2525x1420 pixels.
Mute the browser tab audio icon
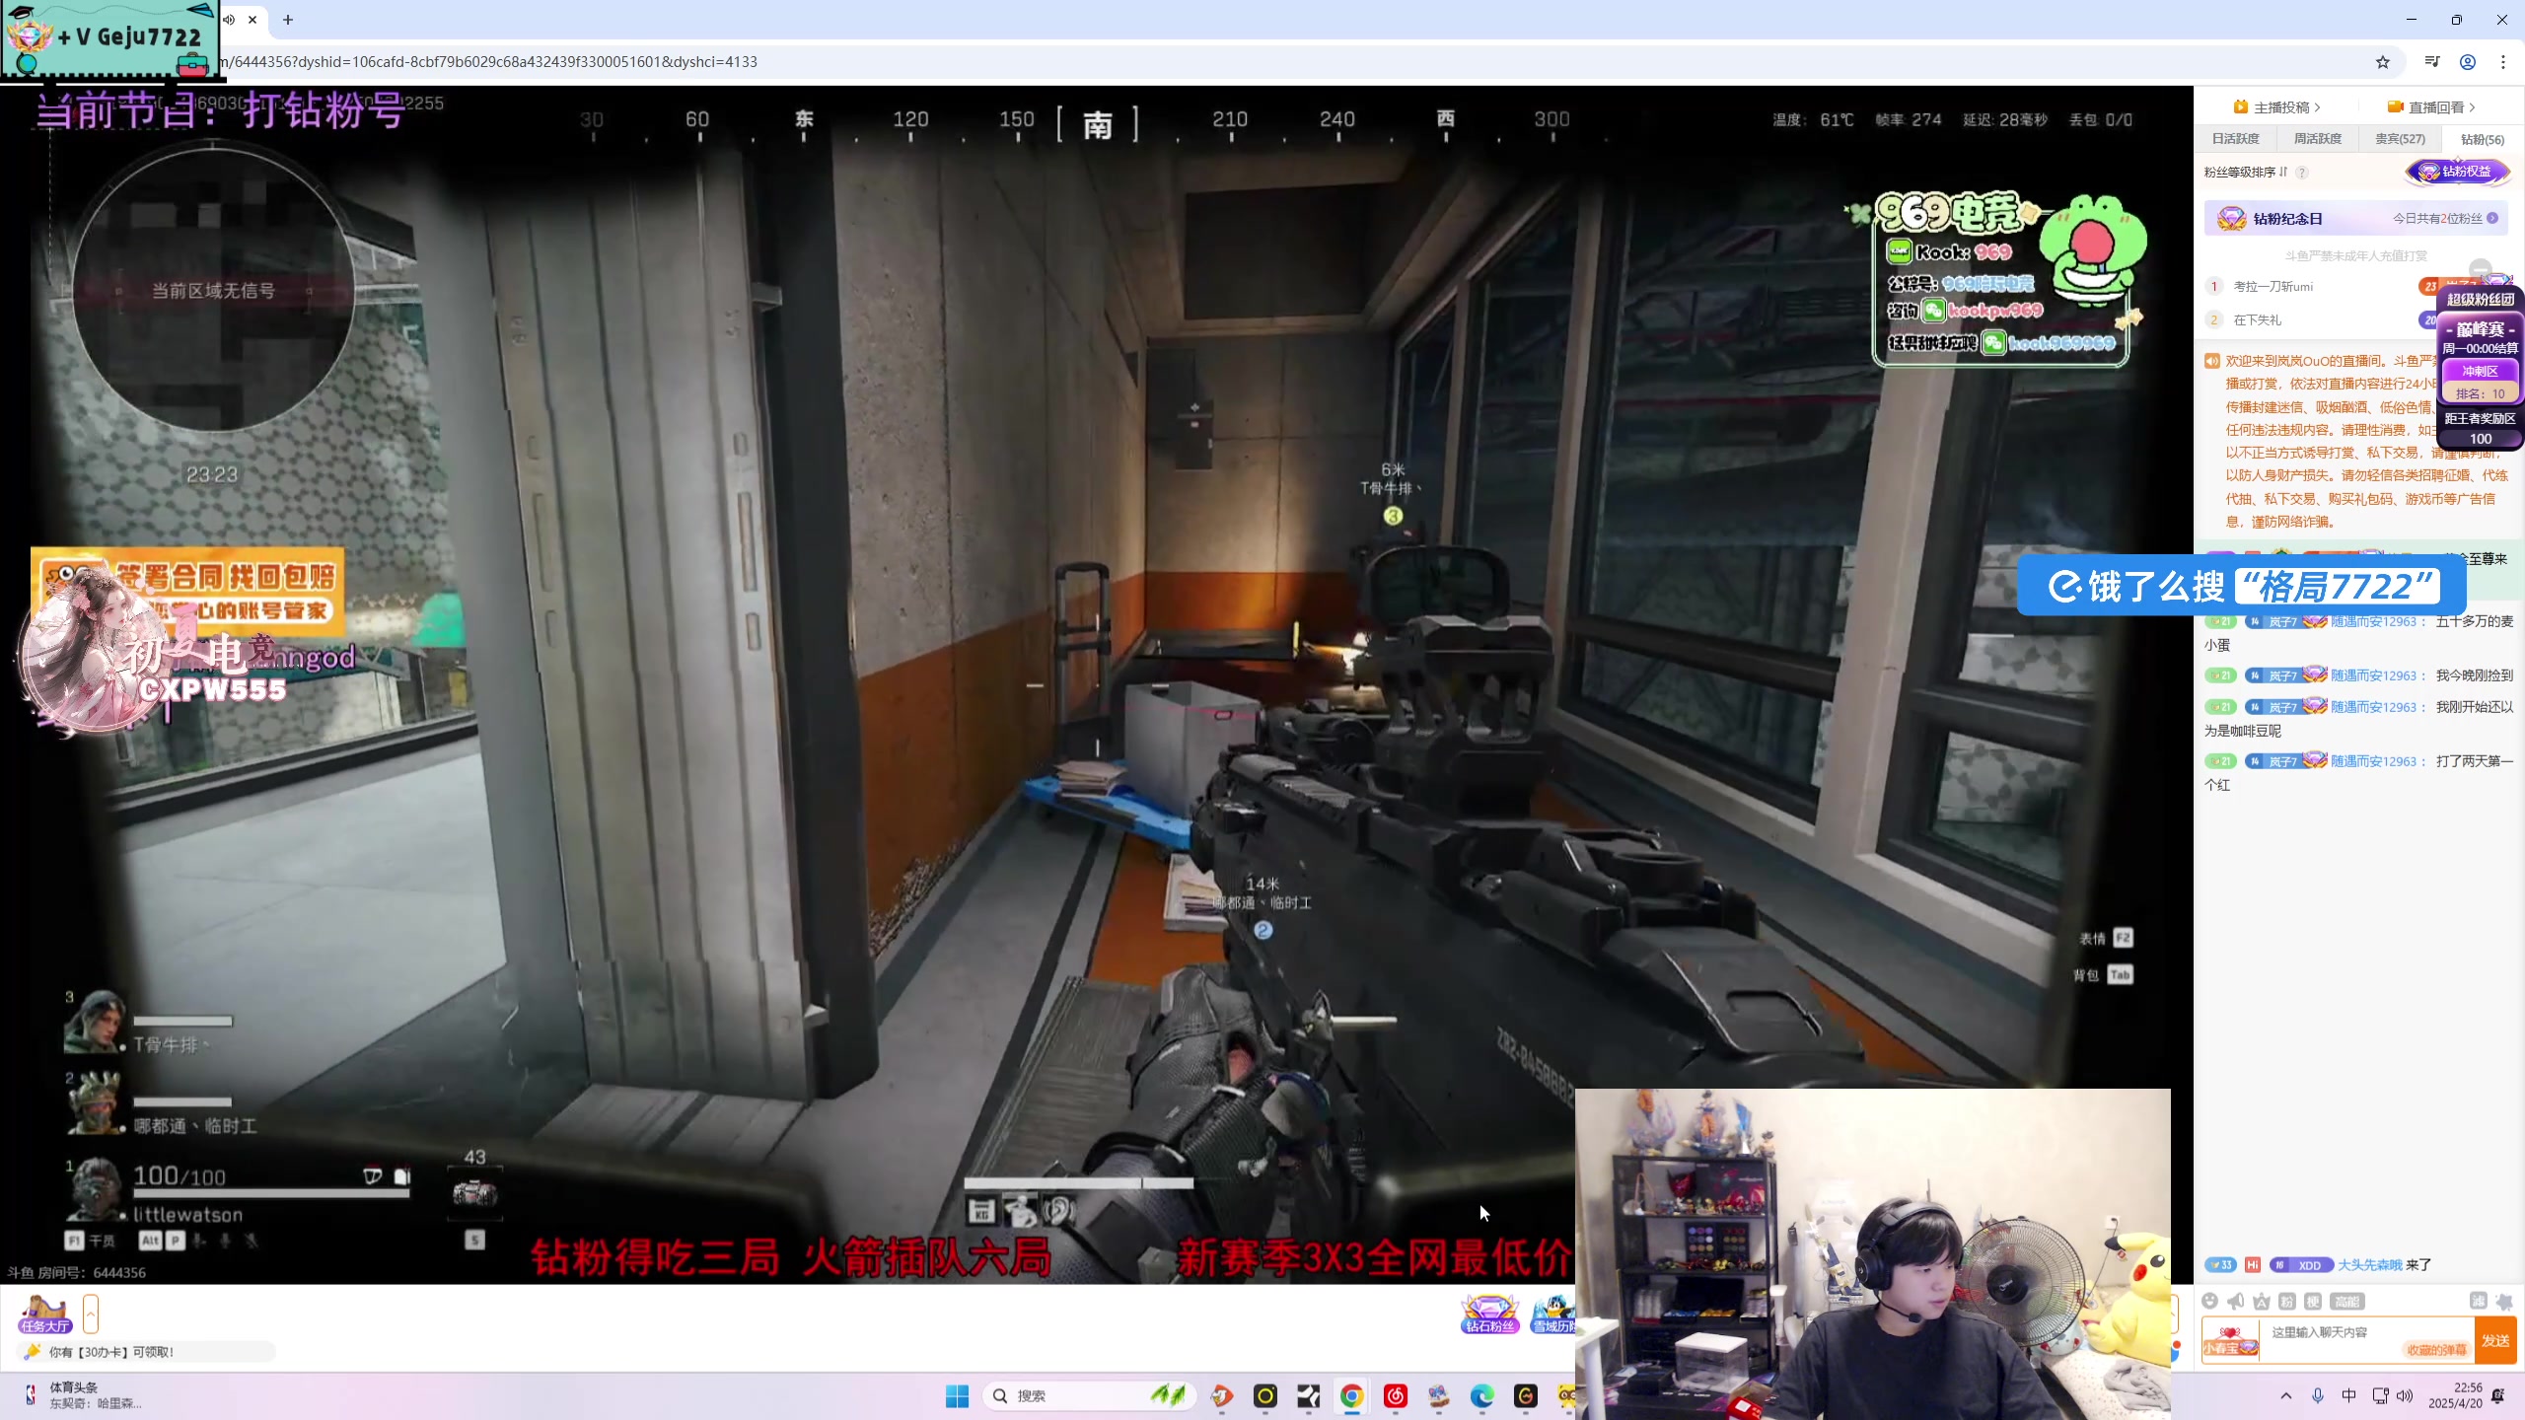pyautogui.click(x=229, y=20)
